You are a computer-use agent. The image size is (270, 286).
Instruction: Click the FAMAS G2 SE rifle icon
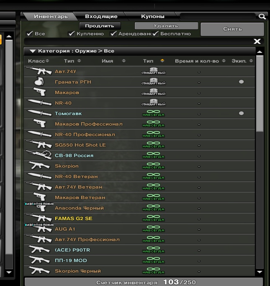pyautogui.click(x=39, y=218)
